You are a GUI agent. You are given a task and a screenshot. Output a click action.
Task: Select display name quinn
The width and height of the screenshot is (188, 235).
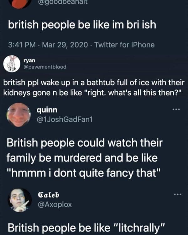(x=47, y=110)
